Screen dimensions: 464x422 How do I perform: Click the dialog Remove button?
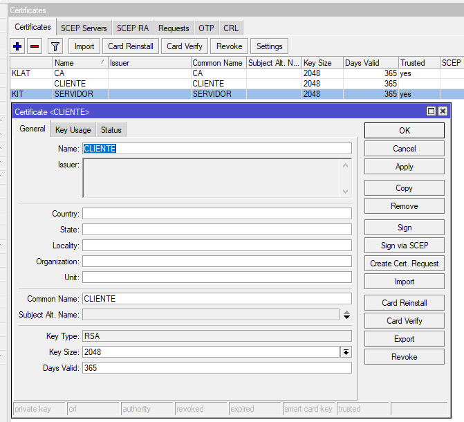(405, 206)
